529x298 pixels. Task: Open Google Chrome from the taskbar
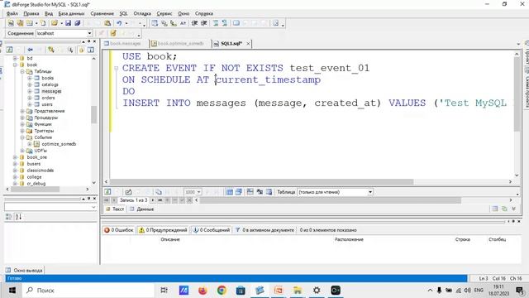point(222,291)
